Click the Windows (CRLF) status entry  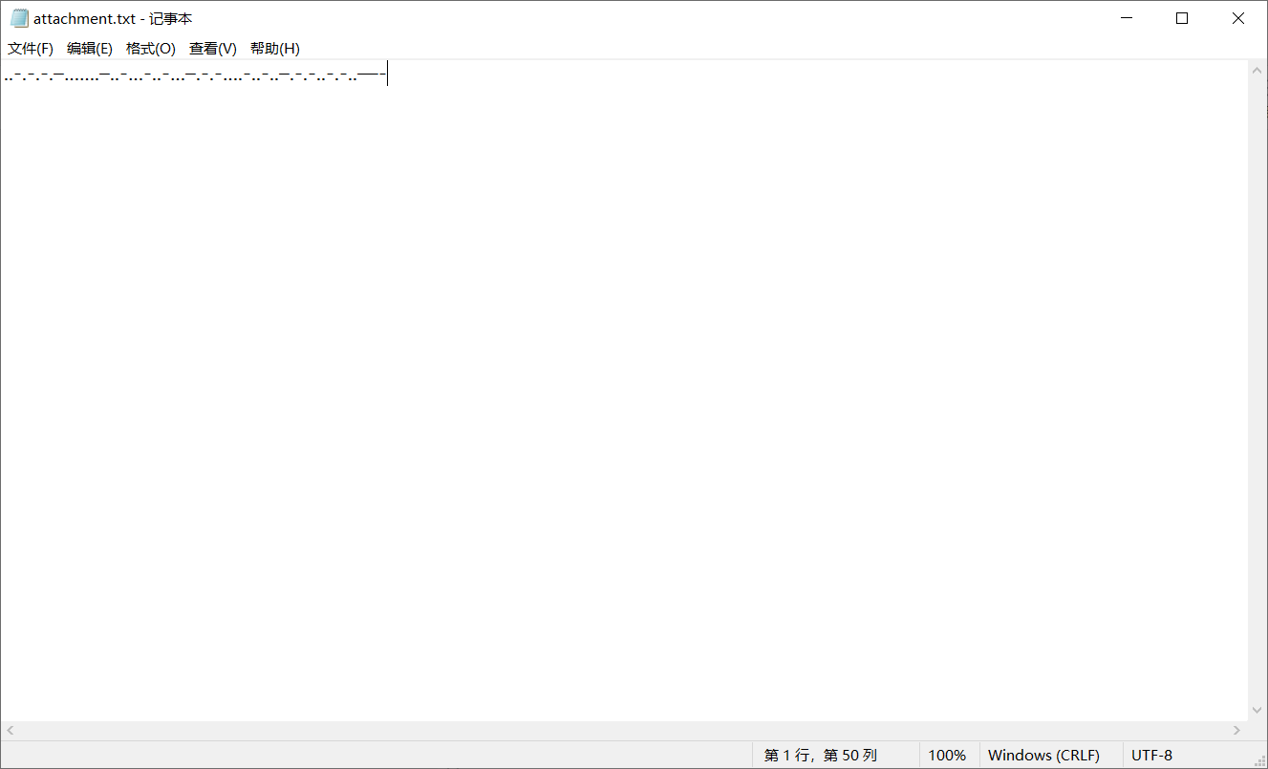[x=1043, y=755]
